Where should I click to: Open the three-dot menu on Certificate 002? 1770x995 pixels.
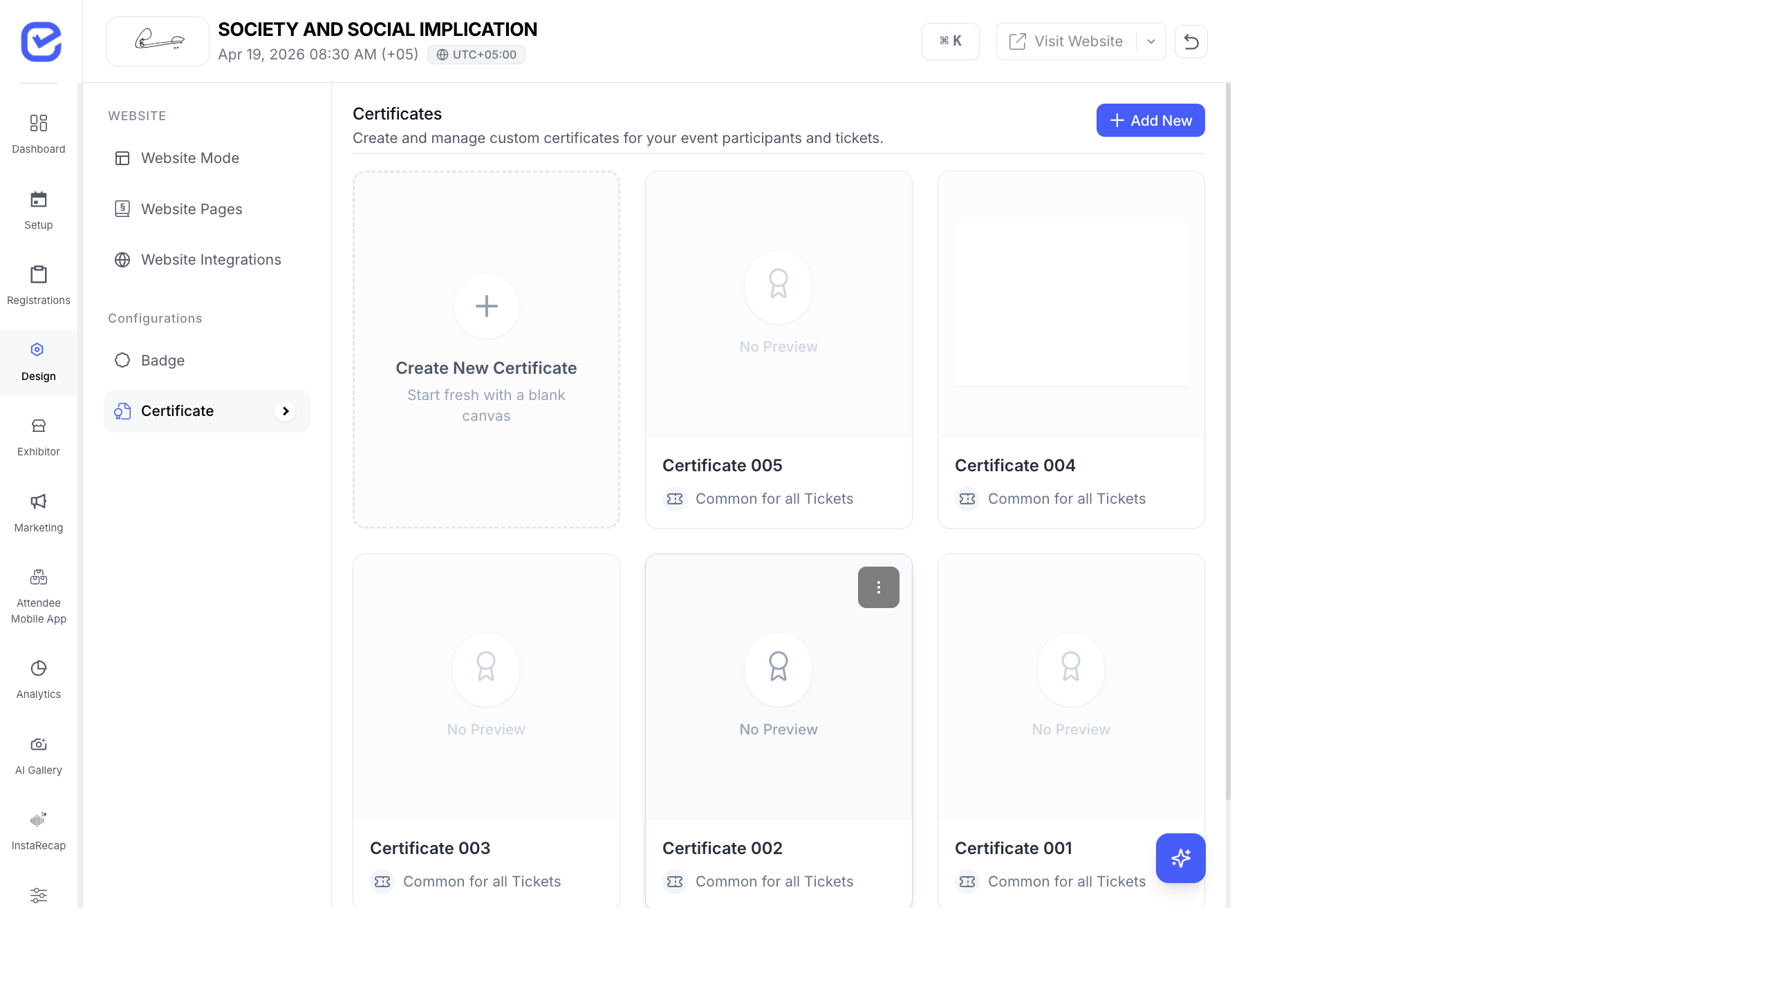click(x=879, y=587)
